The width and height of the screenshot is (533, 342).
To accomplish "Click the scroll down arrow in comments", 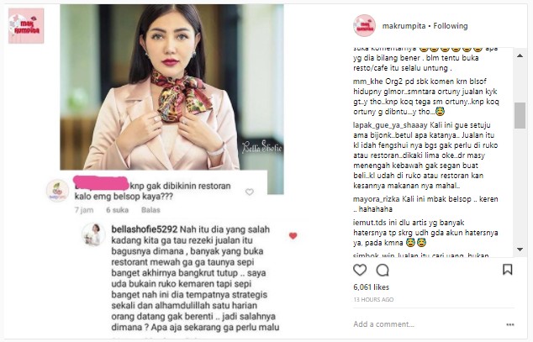I will (x=520, y=250).
